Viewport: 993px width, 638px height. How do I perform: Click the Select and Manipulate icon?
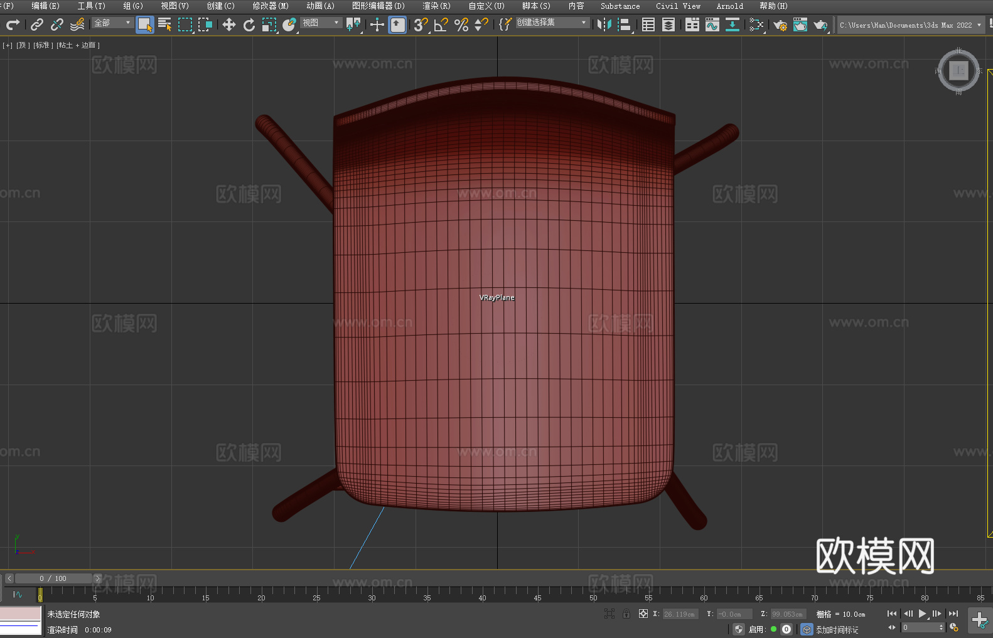point(377,24)
